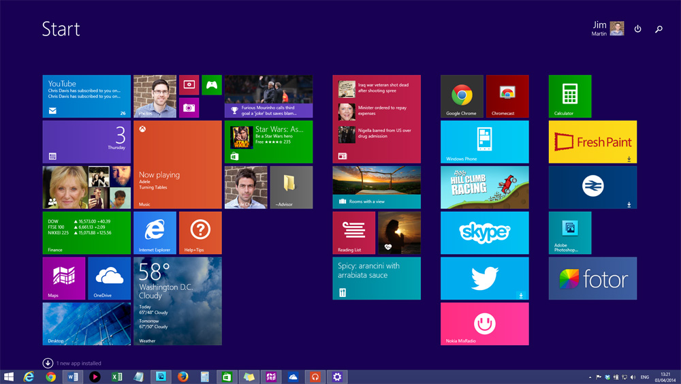Launch the fotor tile

[593, 278]
